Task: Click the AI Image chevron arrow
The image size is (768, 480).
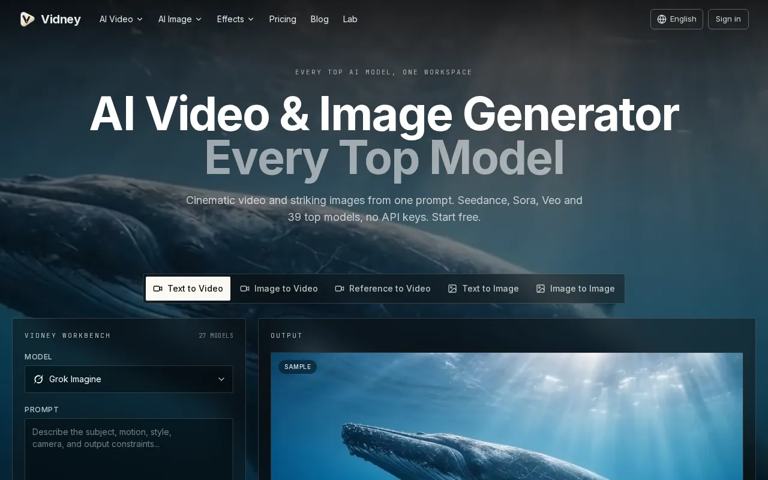Action: [x=199, y=19]
